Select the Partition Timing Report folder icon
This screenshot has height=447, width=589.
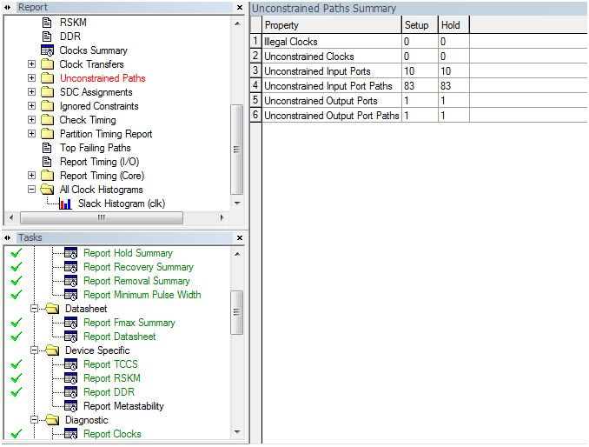coord(47,134)
